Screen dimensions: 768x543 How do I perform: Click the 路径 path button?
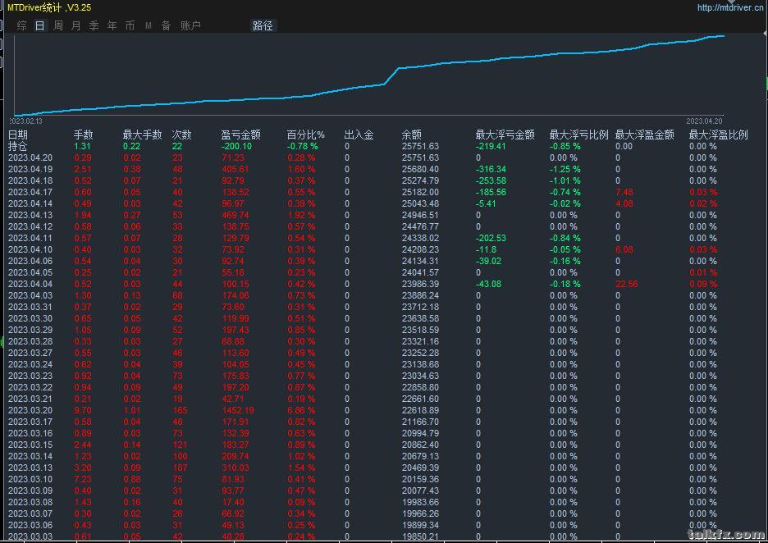coord(263,25)
